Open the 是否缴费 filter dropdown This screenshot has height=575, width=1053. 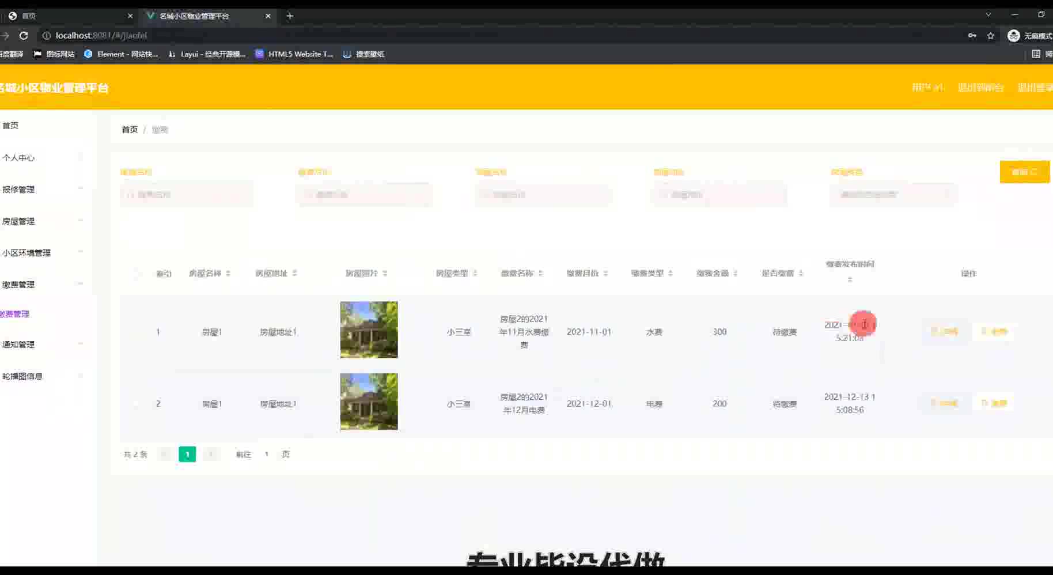(893, 195)
